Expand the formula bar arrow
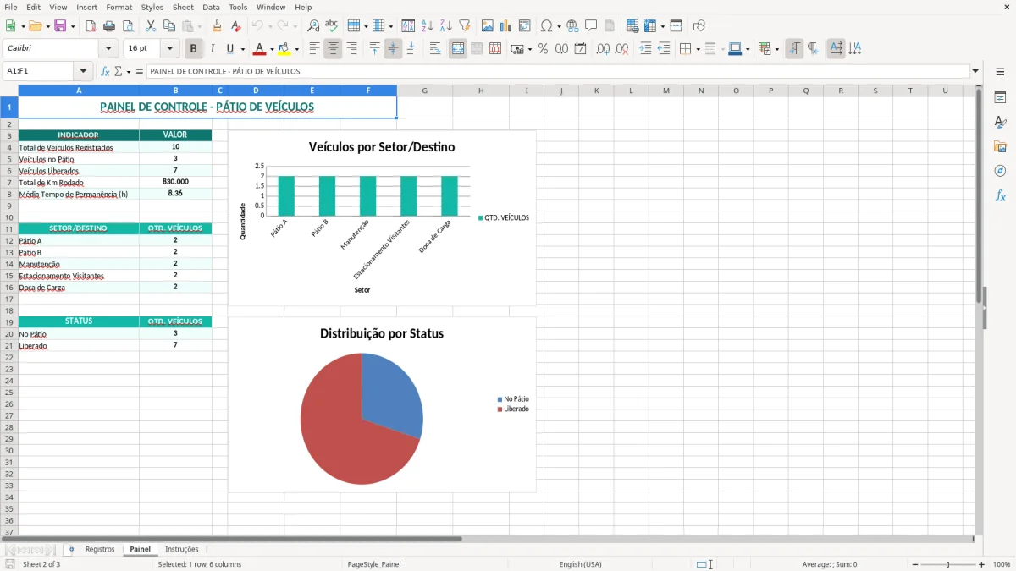 (x=975, y=71)
